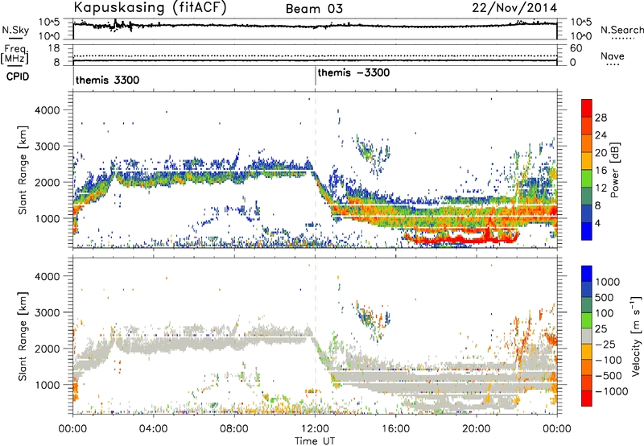Select the "Beam 03" header label
The width and height of the screenshot is (644, 446).
point(314,9)
